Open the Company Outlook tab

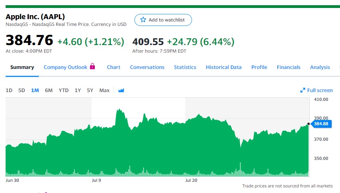(x=66, y=67)
